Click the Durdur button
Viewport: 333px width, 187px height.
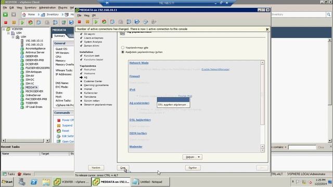[x=193, y=168]
